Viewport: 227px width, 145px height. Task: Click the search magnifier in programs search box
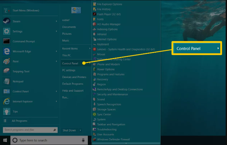(55, 130)
